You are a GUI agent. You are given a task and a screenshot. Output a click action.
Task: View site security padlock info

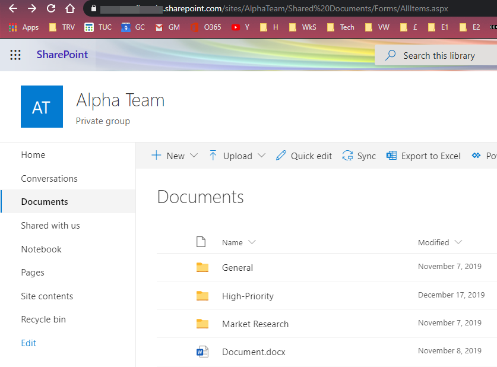point(93,8)
